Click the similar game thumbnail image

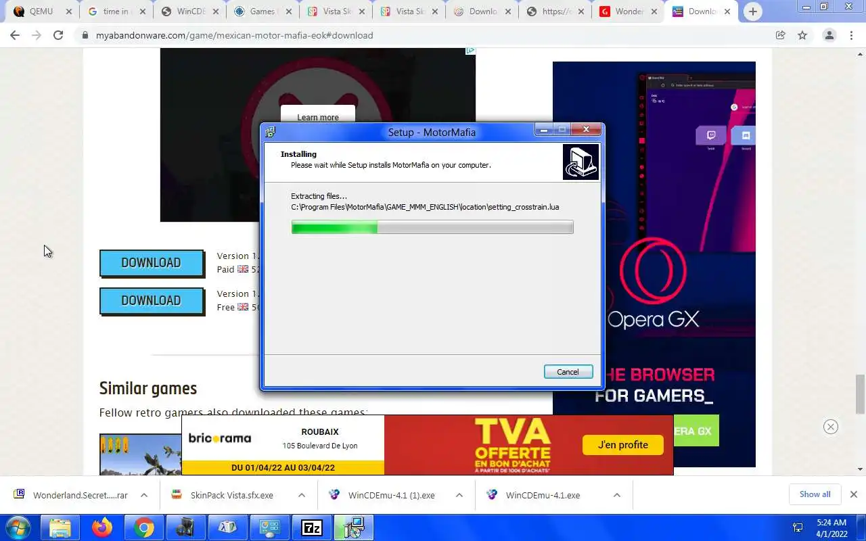140,454
